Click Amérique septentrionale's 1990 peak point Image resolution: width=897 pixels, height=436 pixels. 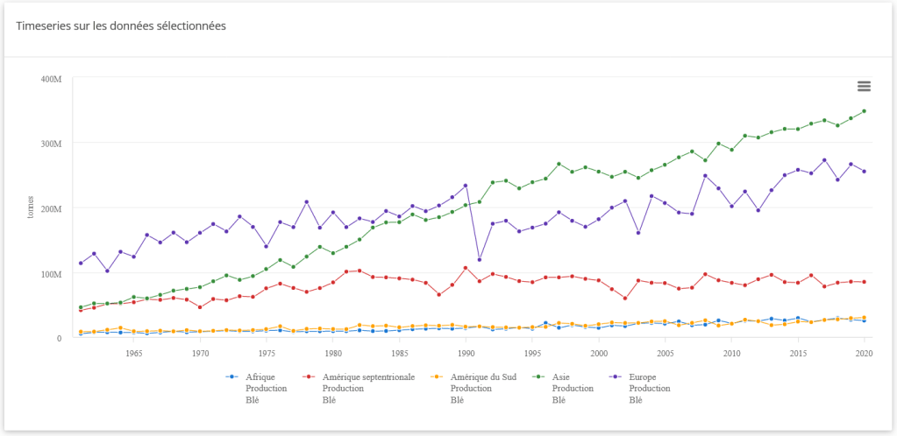(x=466, y=268)
